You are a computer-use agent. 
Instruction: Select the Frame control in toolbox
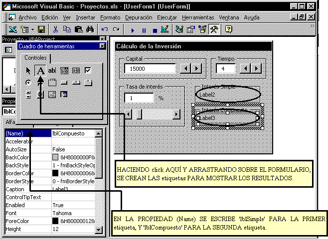coord(52,83)
